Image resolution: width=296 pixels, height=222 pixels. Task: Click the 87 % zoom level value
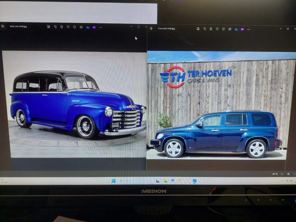pyautogui.click(x=275, y=174)
